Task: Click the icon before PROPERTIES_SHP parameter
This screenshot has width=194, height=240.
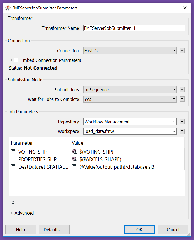Action: click(13, 159)
